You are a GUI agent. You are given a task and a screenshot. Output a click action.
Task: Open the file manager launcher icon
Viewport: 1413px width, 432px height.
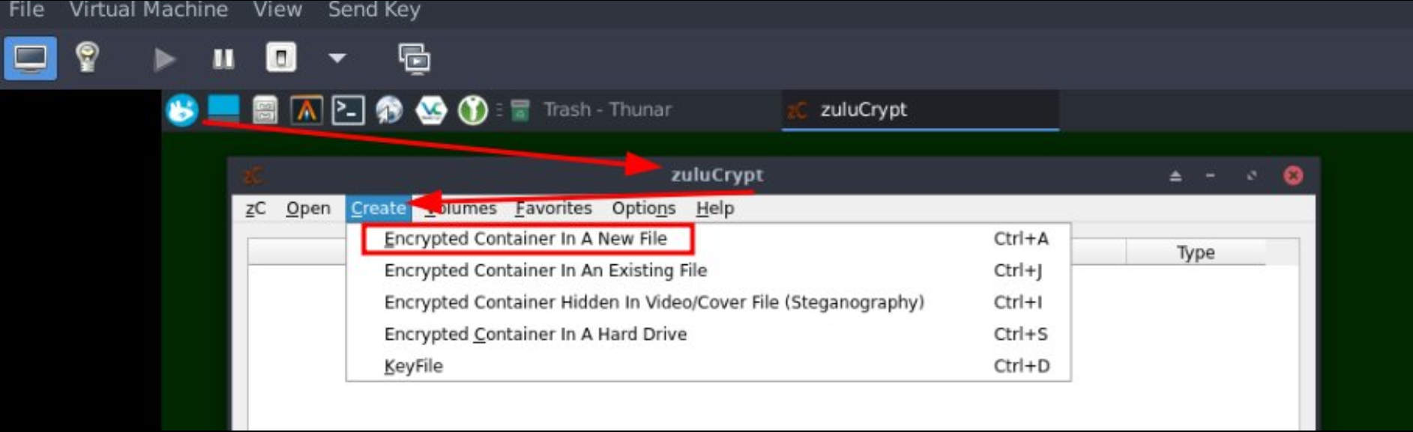tap(265, 110)
